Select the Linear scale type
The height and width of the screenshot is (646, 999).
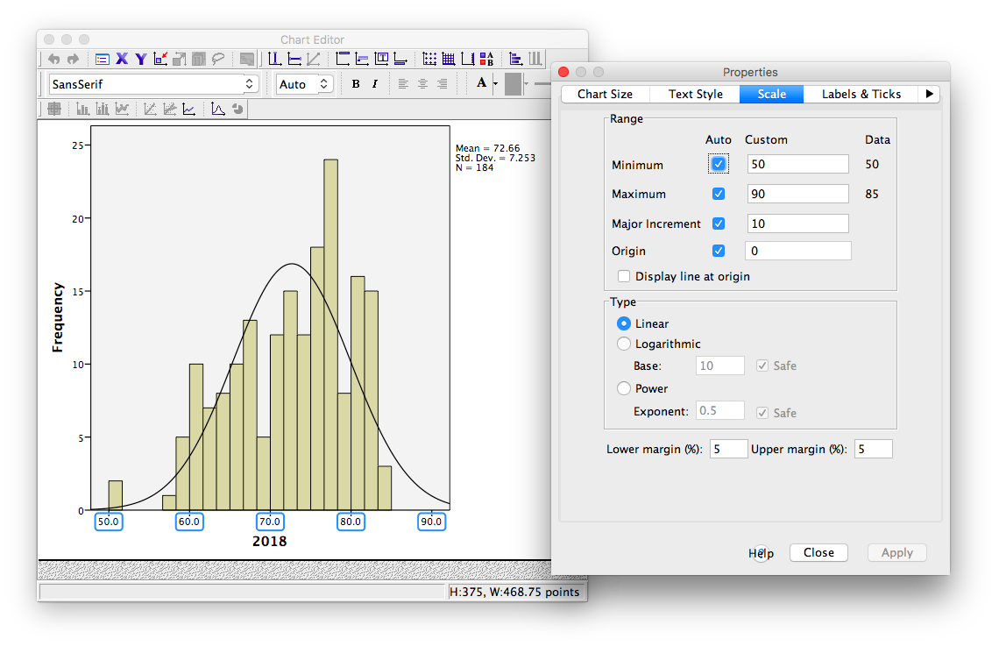tap(624, 323)
